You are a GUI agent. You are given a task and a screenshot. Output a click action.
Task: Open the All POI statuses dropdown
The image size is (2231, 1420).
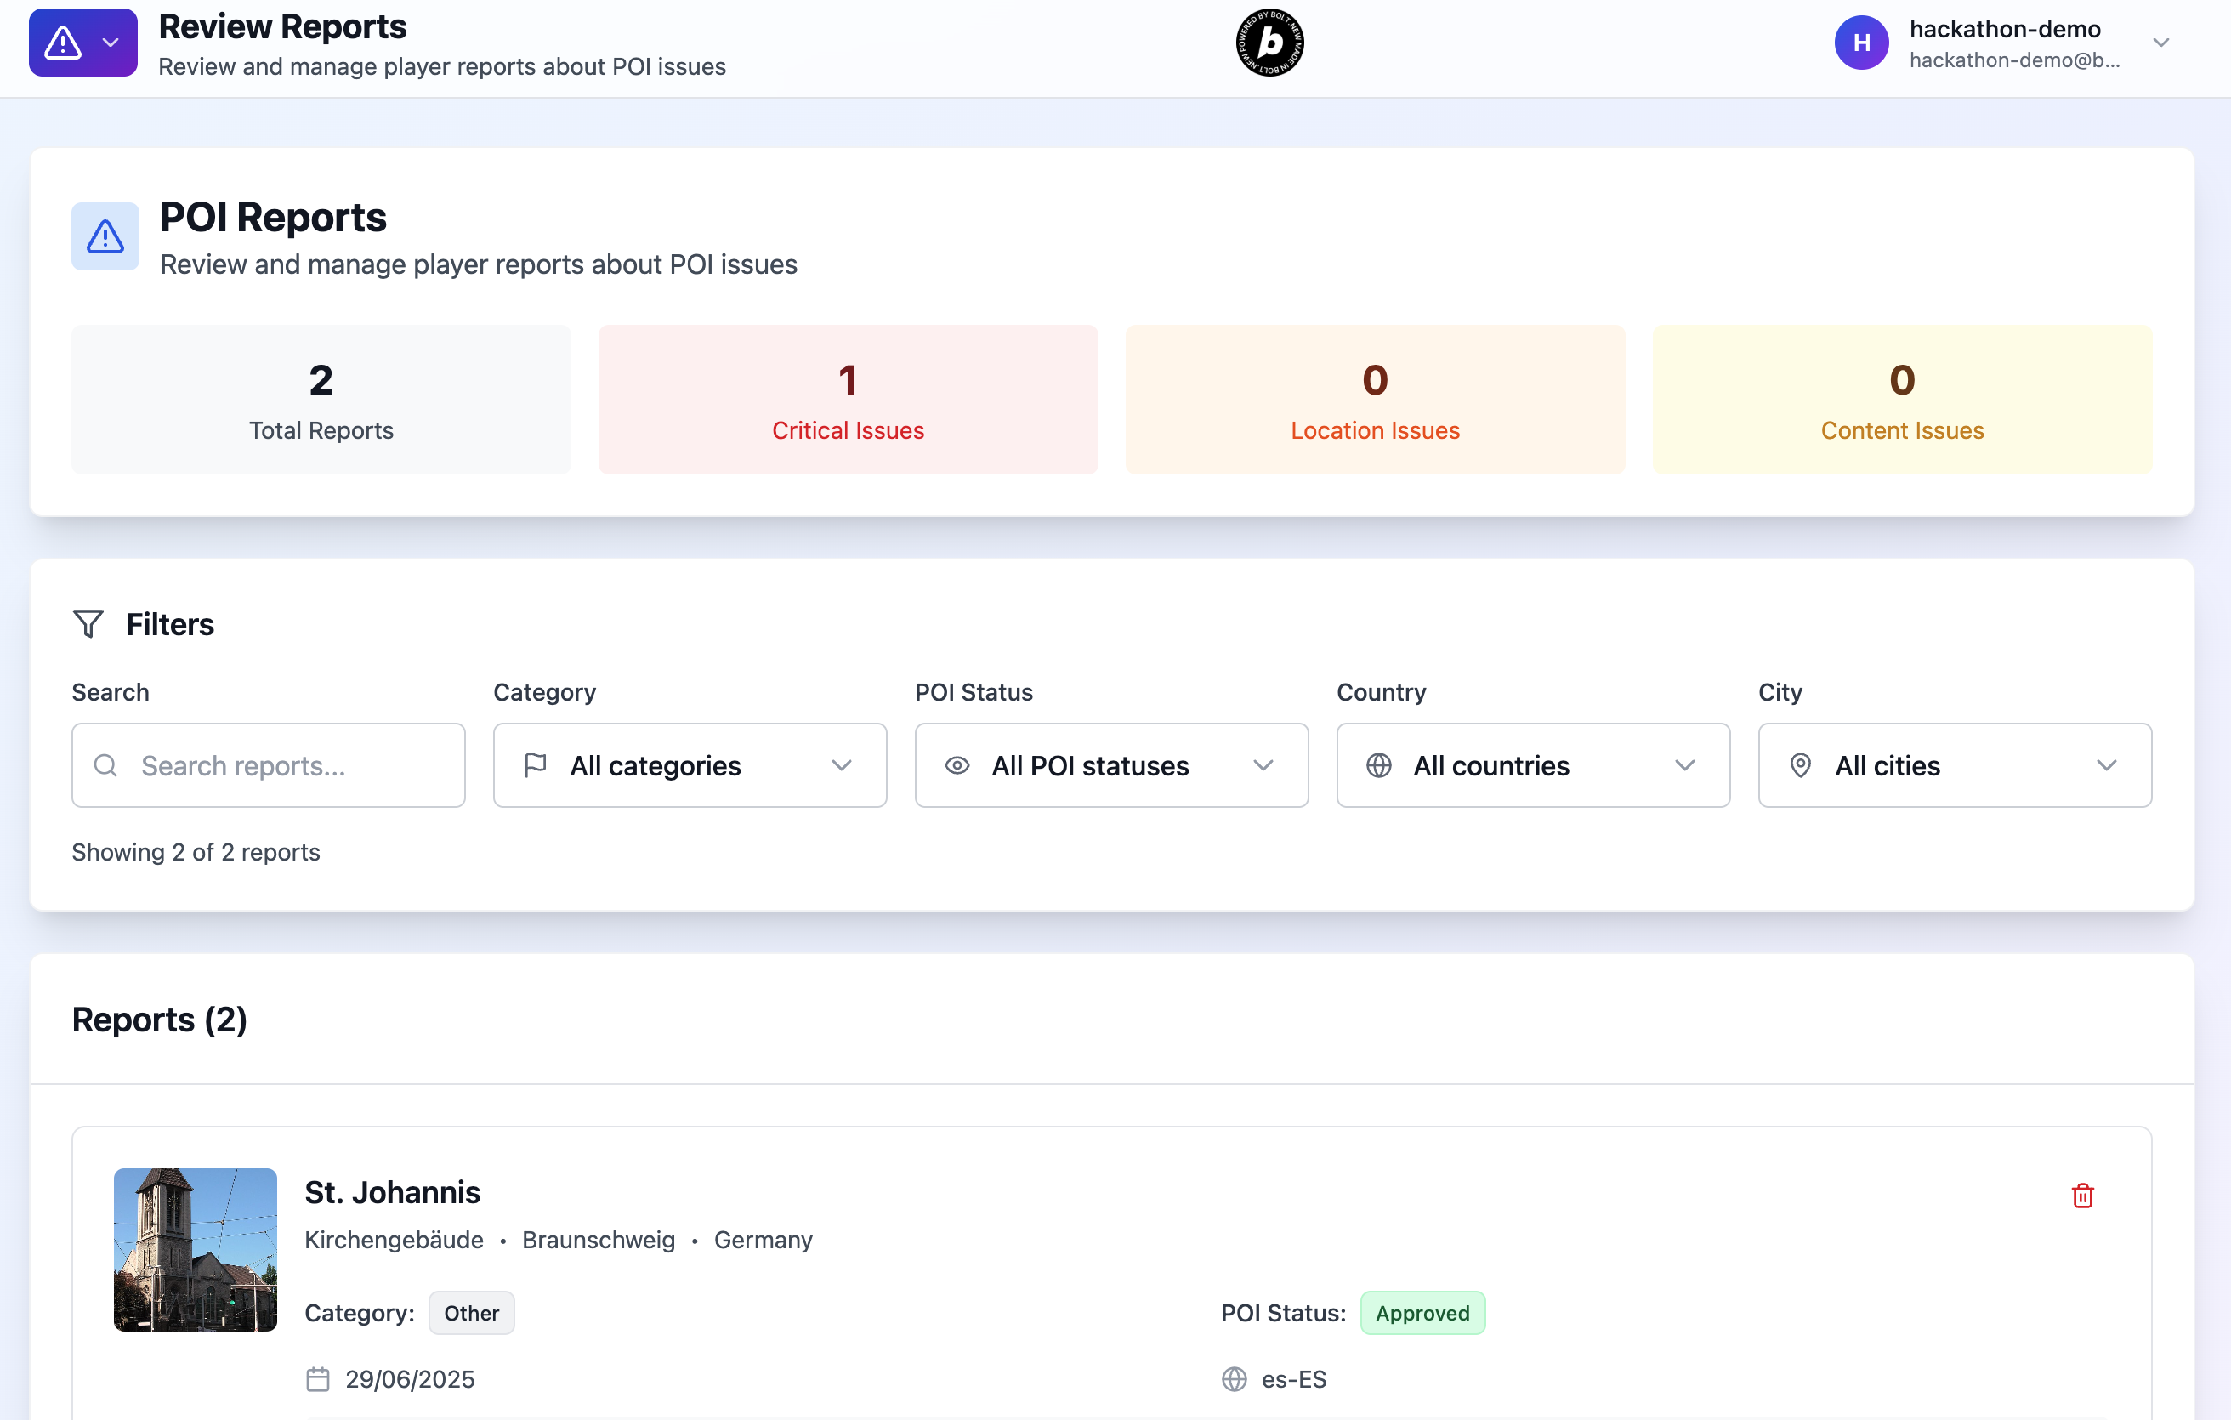click(1111, 765)
